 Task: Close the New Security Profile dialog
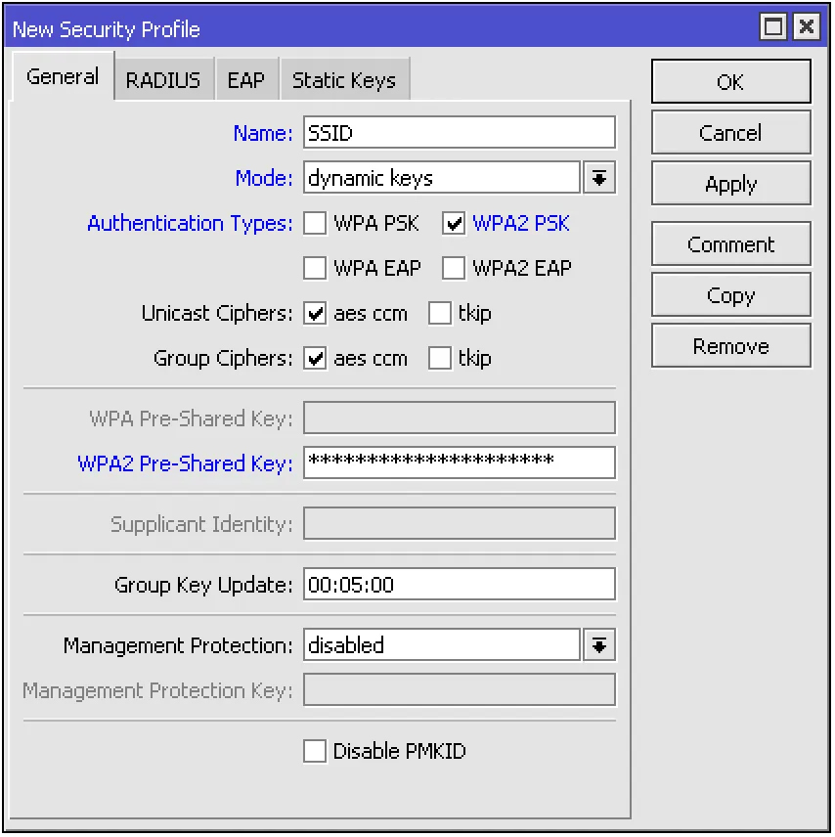[x=806, y=26]
